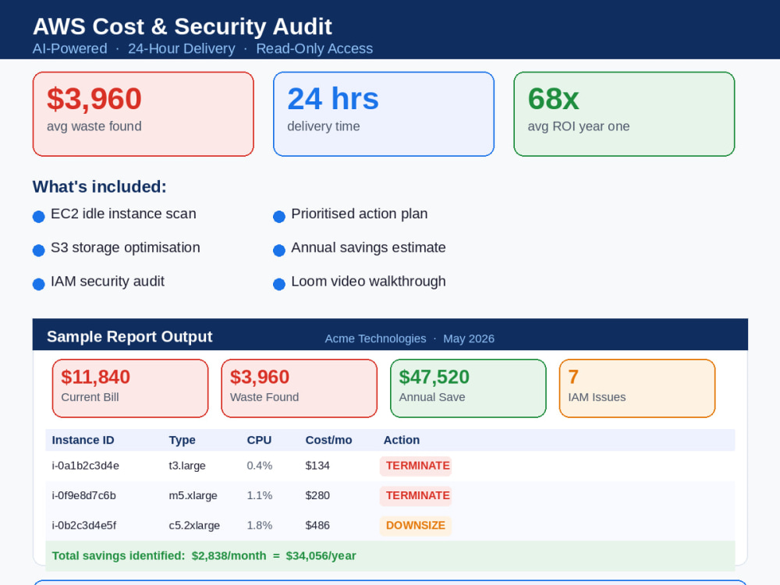
Task: Click instance ID i-0a1b2c3d4e
Action: tap(86, 466)
